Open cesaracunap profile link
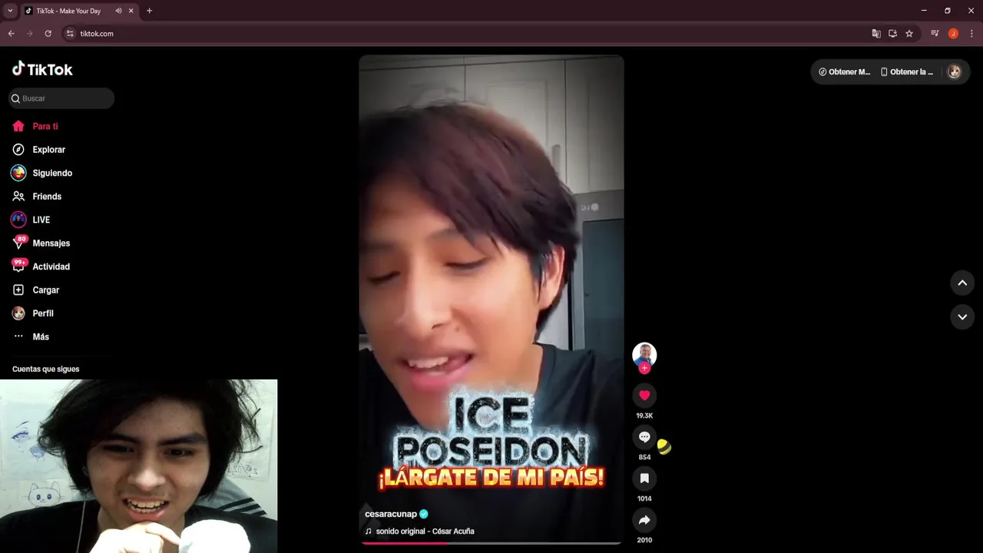Screen dimensions: 983x553 (391, 514)
